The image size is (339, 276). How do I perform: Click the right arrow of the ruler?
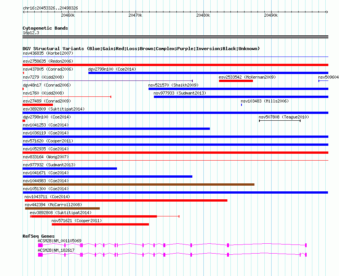point(327,12)
